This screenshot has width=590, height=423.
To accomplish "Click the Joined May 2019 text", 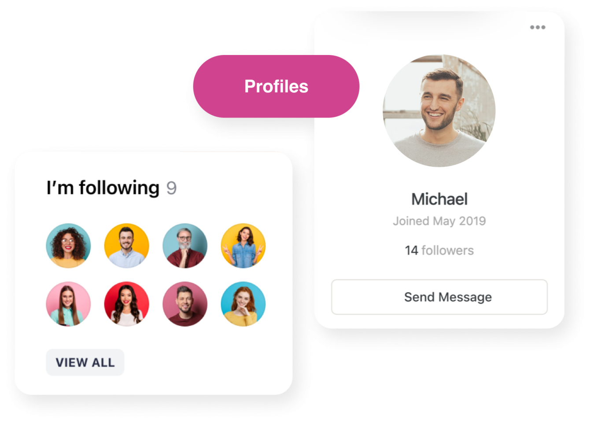I will pos(439,221).
